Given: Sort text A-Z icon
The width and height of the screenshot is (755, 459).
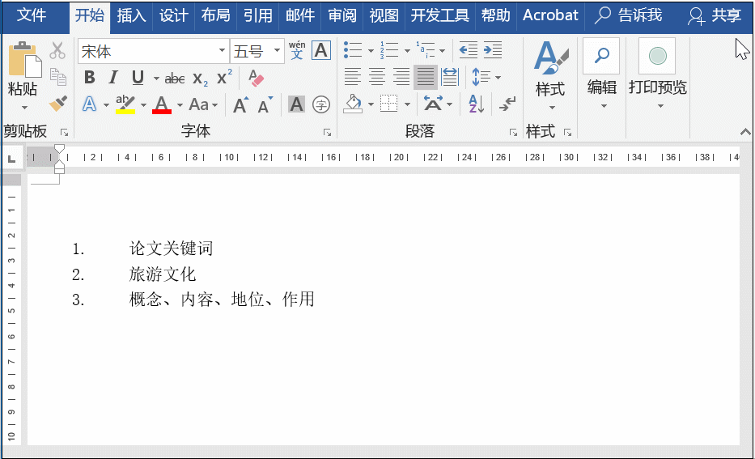Looking at the screenshot, I should coord(476,104).
